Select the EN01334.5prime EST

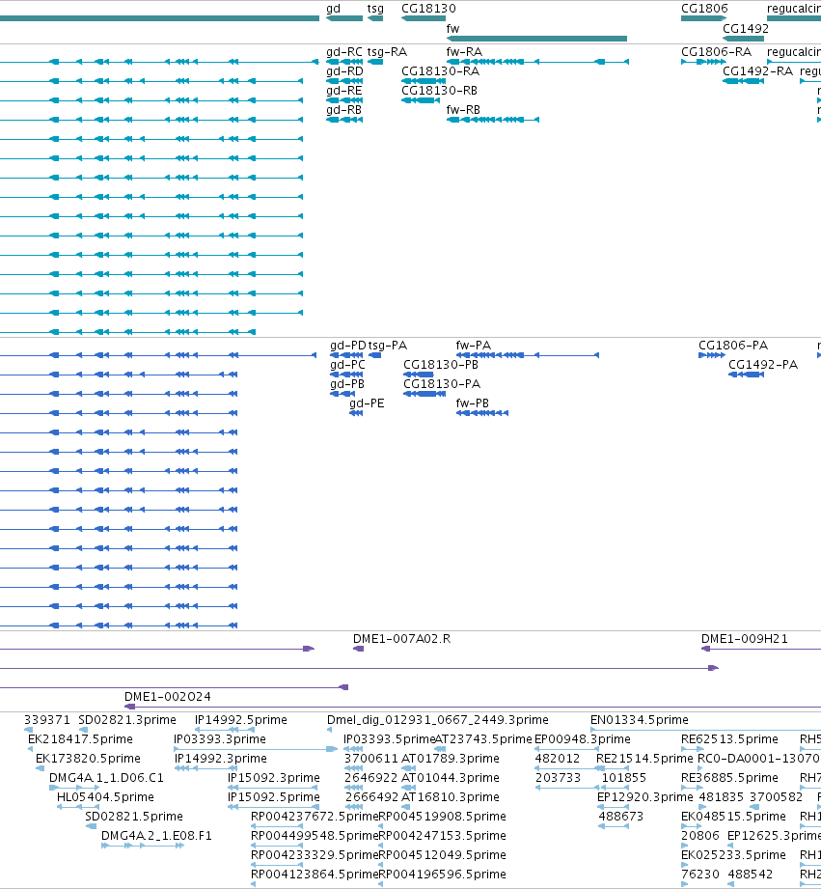click(x=705, y=731)
